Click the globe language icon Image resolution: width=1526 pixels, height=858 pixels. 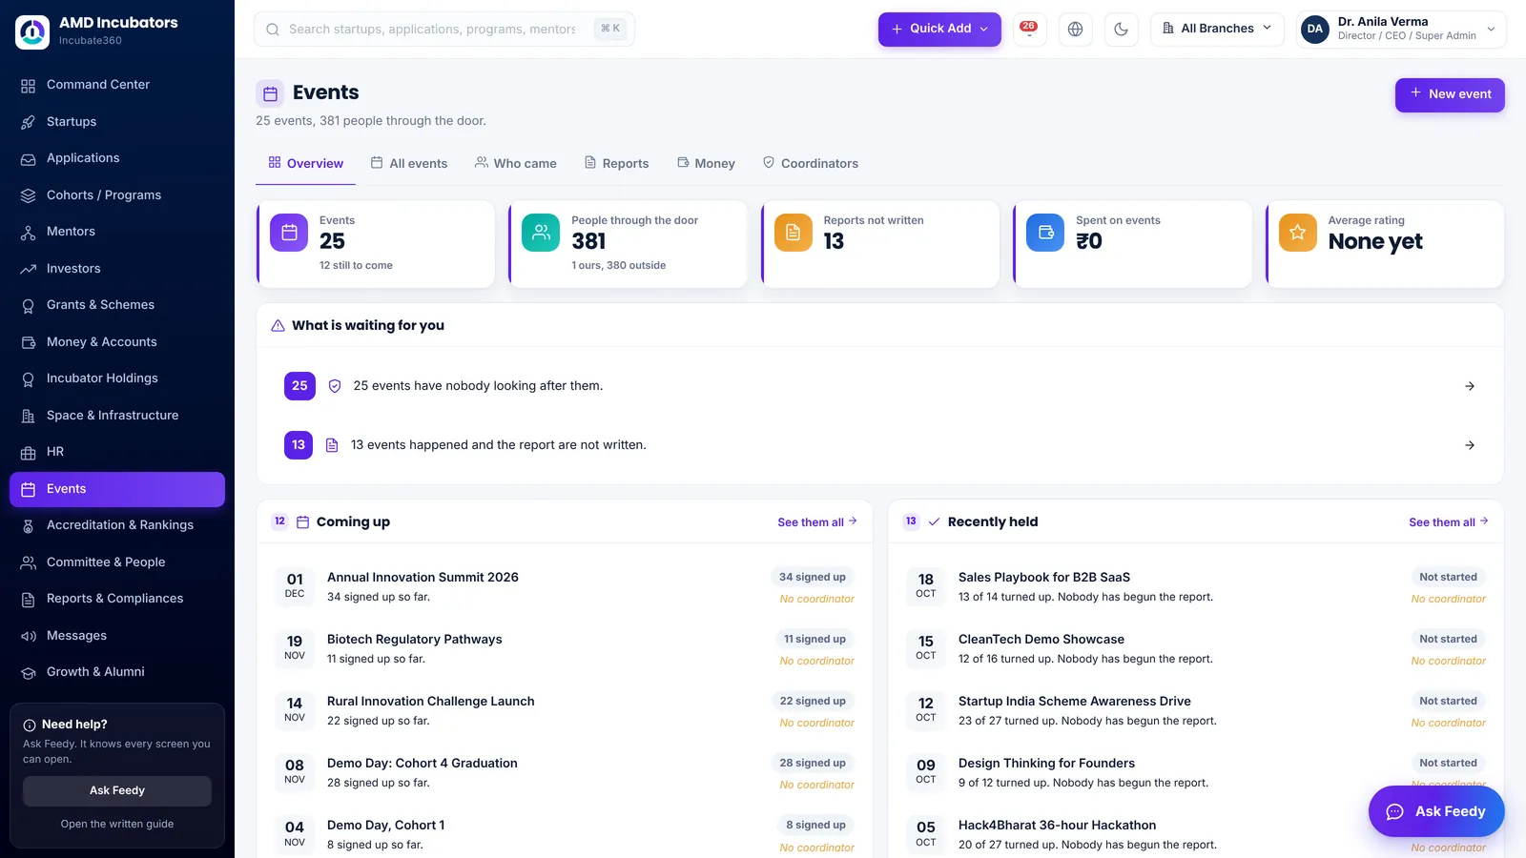[x=1075, y=29]
